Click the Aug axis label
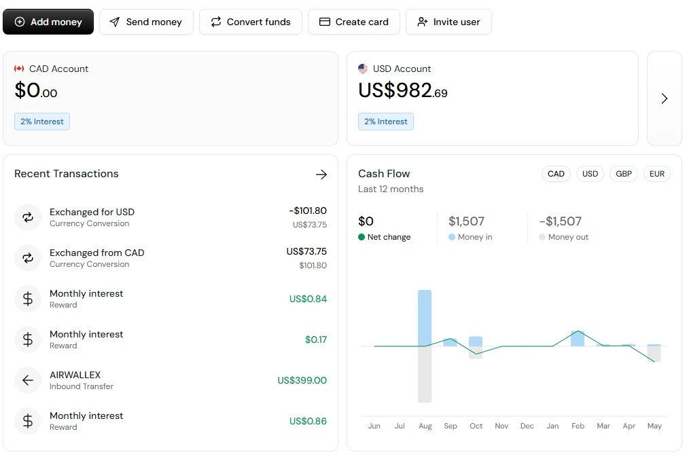Viewport: 687px width, 459px height. click(x=425, y=426)
